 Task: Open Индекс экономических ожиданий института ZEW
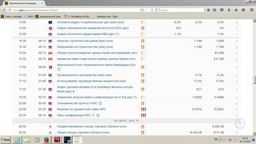93,28
